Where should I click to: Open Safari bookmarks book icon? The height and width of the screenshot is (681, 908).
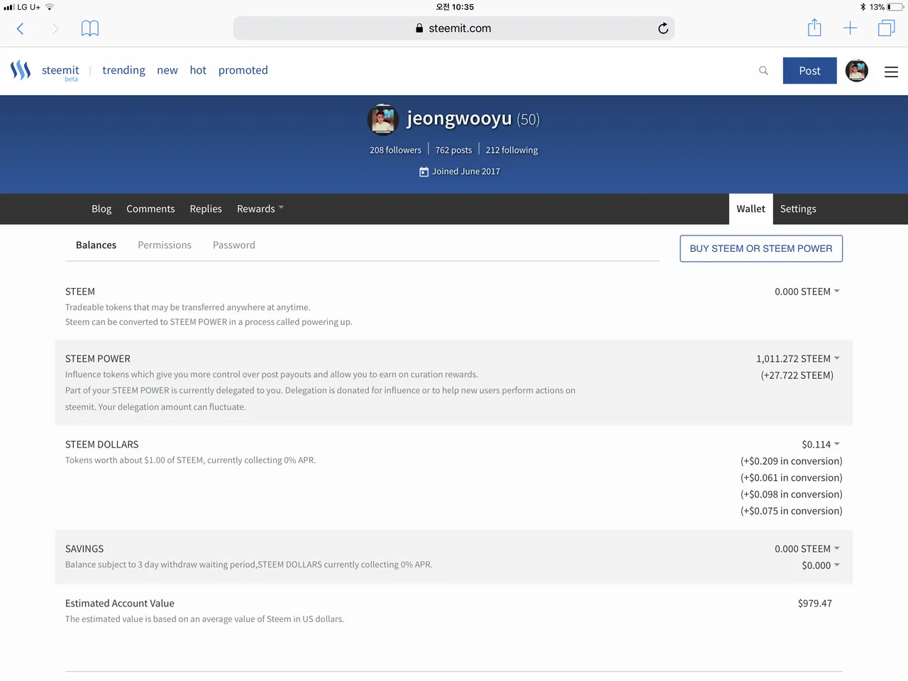click(90, 28)
